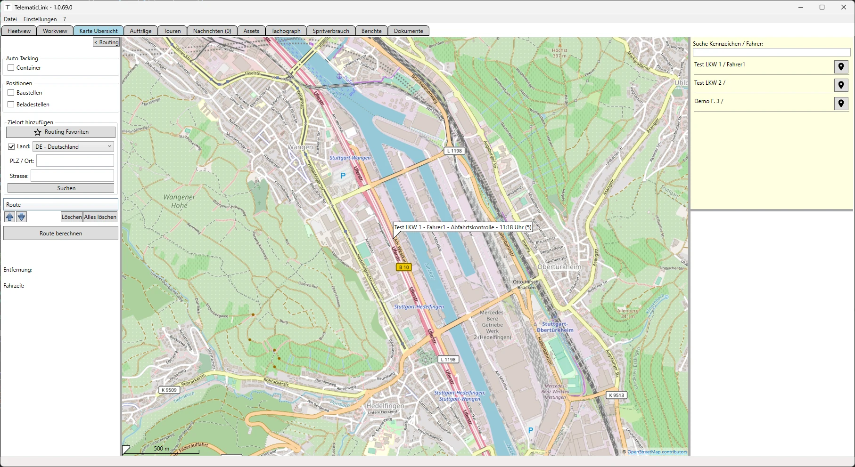Toggle the Beladestellen positions checkbox
Image resolution: width=855 pixels, height=467 pixels.
11,105
